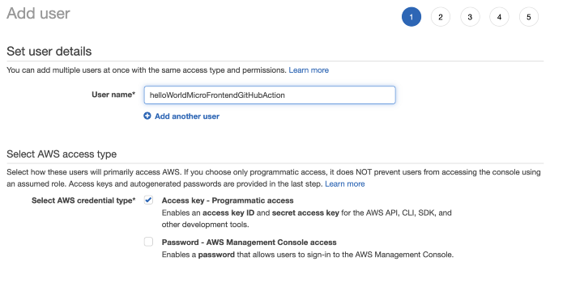Go to wizard step 3 circle
The height and width of the screenshot is (291, 567).
470,17
